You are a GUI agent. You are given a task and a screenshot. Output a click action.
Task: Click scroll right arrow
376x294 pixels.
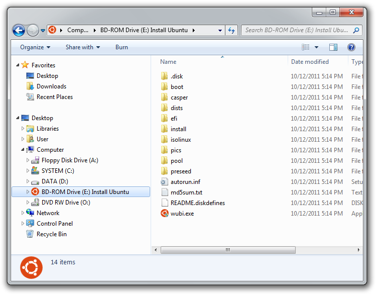pyautogui.click(x=358, y=250)
